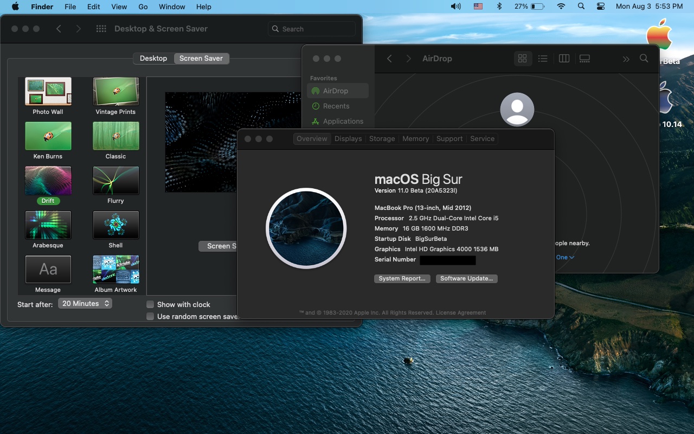Open the Bluetooth status menu

[x=500, y=7]
